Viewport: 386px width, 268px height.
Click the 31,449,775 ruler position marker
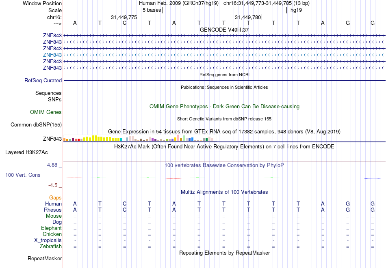click(x=124, y=17)
